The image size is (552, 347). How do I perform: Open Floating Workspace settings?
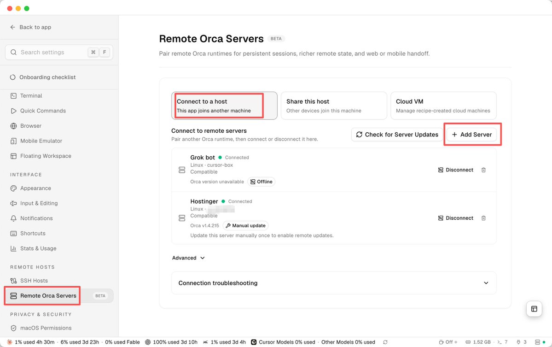tap(41, 156)
